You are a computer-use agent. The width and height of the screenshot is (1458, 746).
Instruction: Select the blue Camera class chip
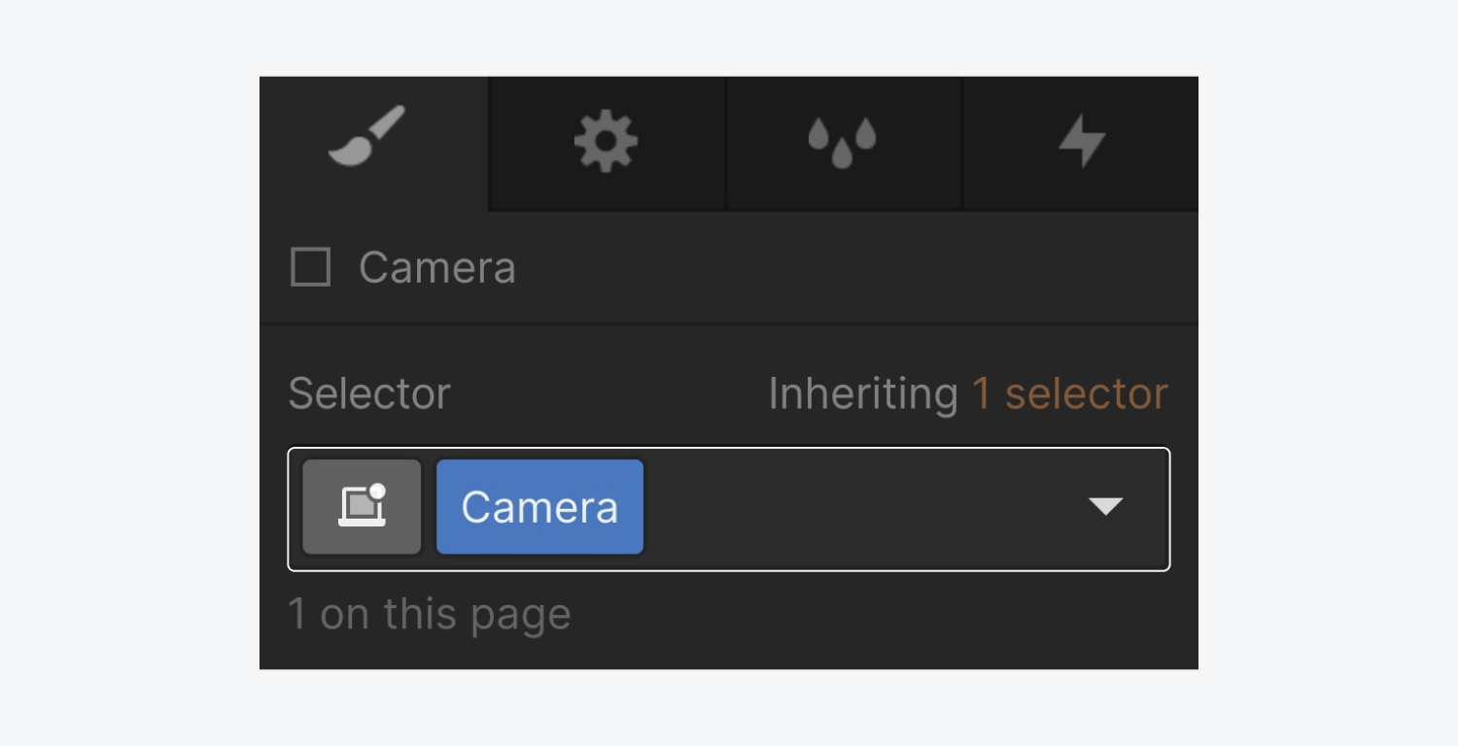[539, 507]
